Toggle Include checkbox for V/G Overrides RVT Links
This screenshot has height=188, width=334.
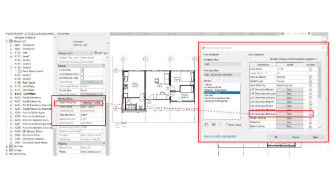pos(310,113)
